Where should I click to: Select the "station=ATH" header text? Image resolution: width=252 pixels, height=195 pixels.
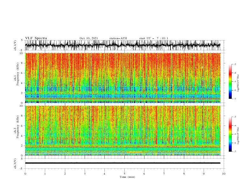pos(118,38)
